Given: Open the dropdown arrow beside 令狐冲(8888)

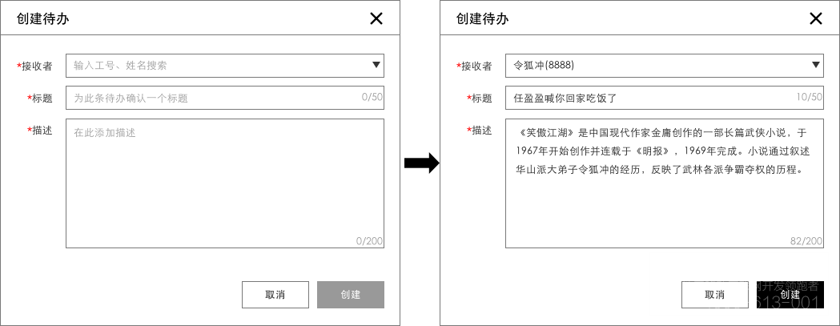Looking at the screenshot, I should pyautogui.click(x=816, y=66).
